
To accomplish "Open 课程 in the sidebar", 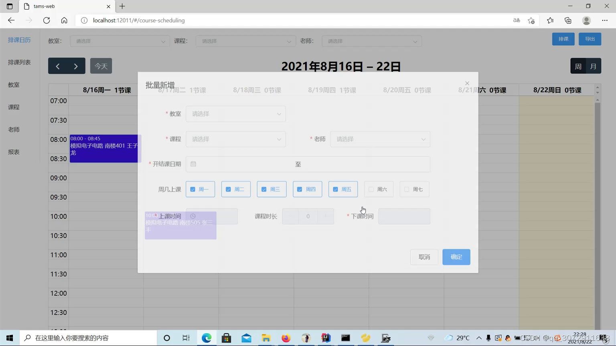I will [x=14, y=107].
